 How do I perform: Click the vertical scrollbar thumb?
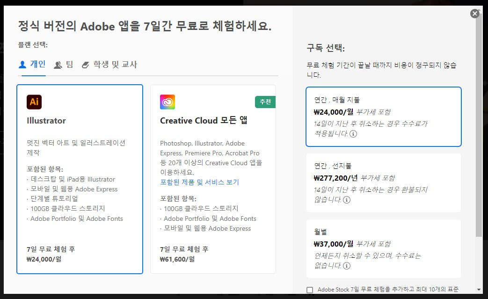tap(479, 124)
